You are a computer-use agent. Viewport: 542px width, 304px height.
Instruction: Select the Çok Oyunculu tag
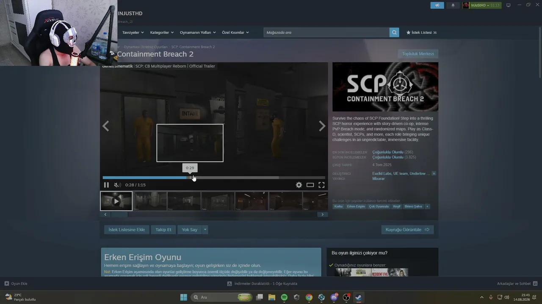379,206
